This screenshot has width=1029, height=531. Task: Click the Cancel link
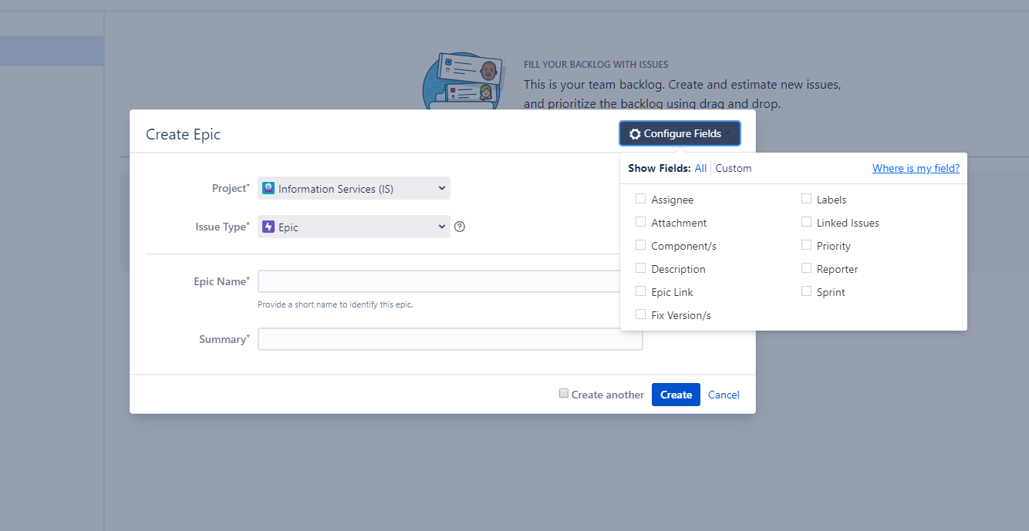[x=724, y=395]
